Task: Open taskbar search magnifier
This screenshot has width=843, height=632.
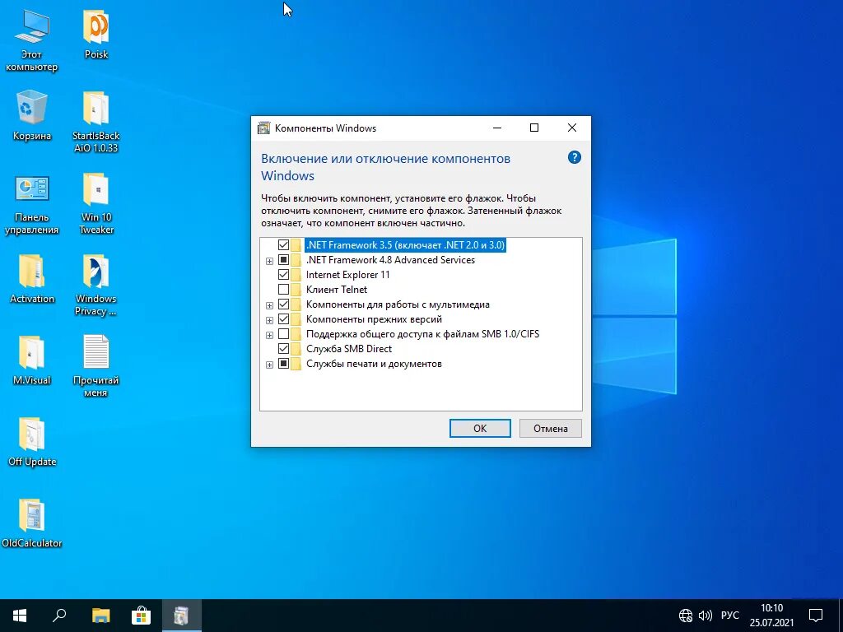Action: tap(59, 616)
